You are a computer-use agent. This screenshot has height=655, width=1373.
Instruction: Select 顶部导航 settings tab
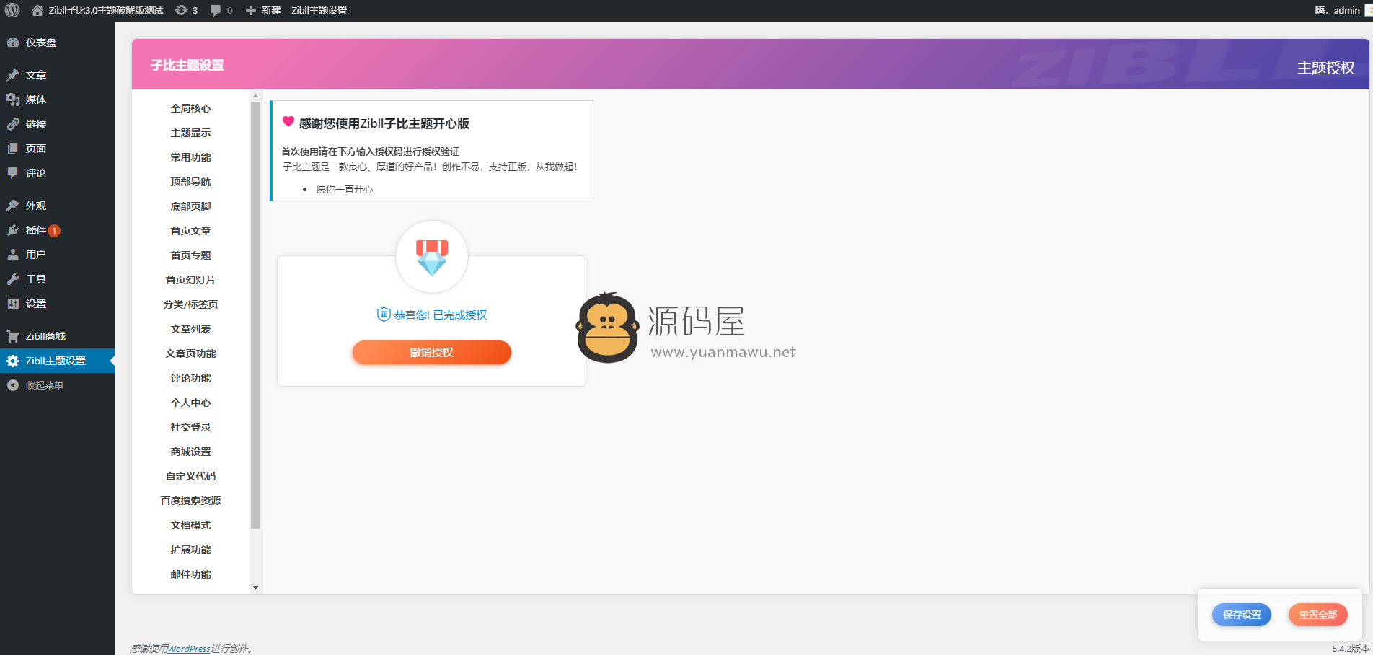click(190, 182)
